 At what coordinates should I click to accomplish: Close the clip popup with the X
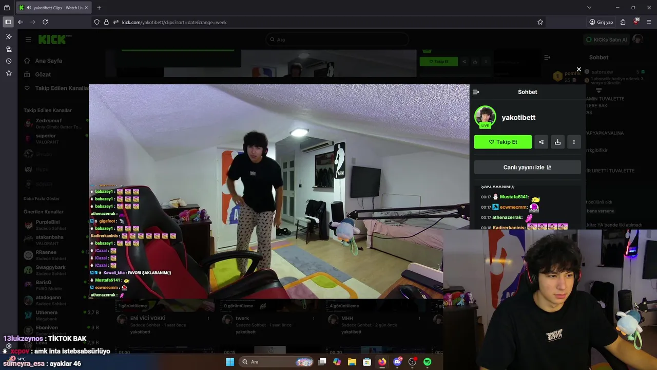pos(578,69)
